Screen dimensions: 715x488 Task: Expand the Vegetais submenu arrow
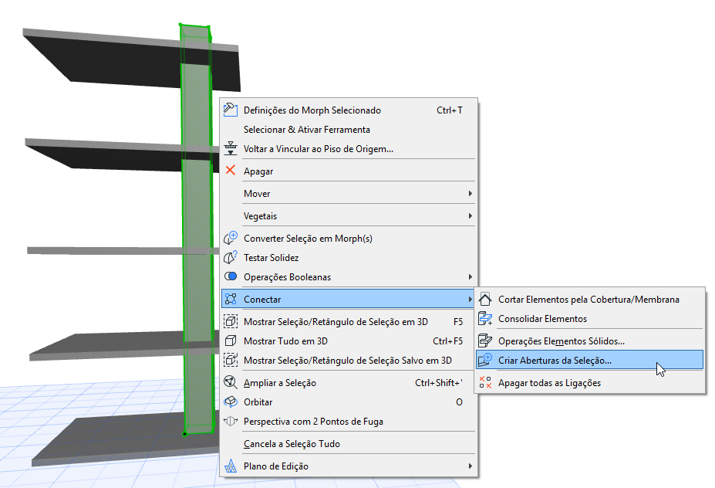pyautogui.click(x=470, y=216)
